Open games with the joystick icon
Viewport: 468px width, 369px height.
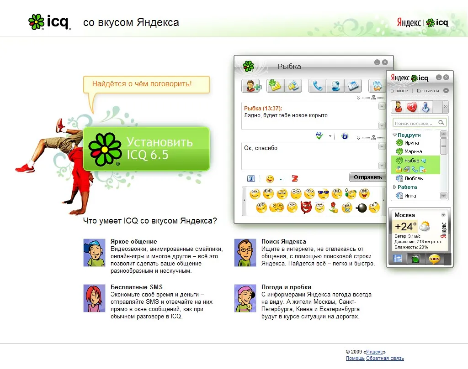point(425,107)
